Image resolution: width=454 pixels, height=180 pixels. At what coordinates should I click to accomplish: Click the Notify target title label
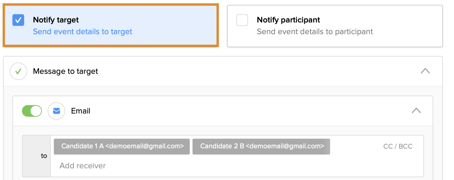pos(56,20)
